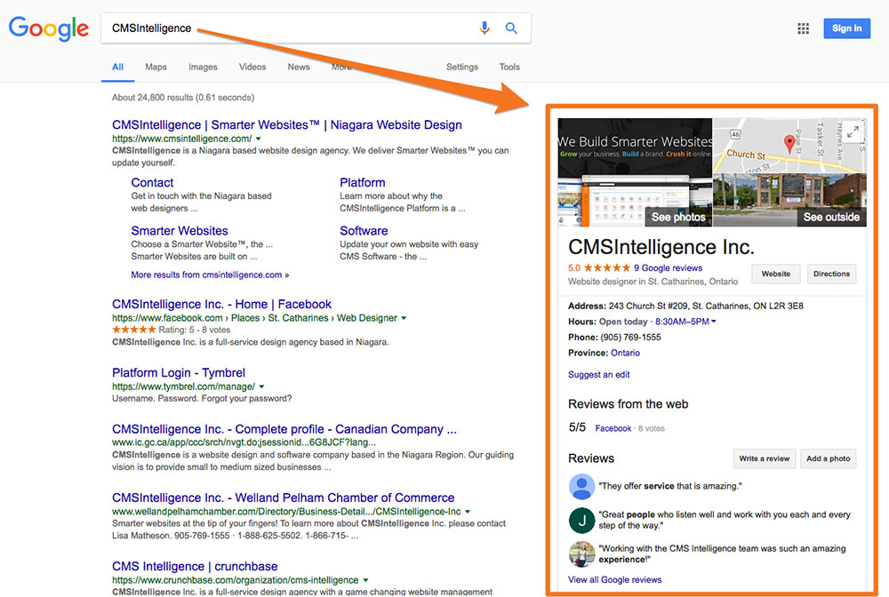Select the All tab

tap(118, 67)
